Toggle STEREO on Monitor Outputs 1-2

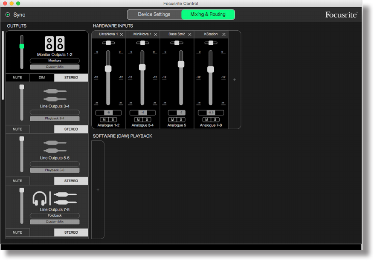[x=71, y=78]
